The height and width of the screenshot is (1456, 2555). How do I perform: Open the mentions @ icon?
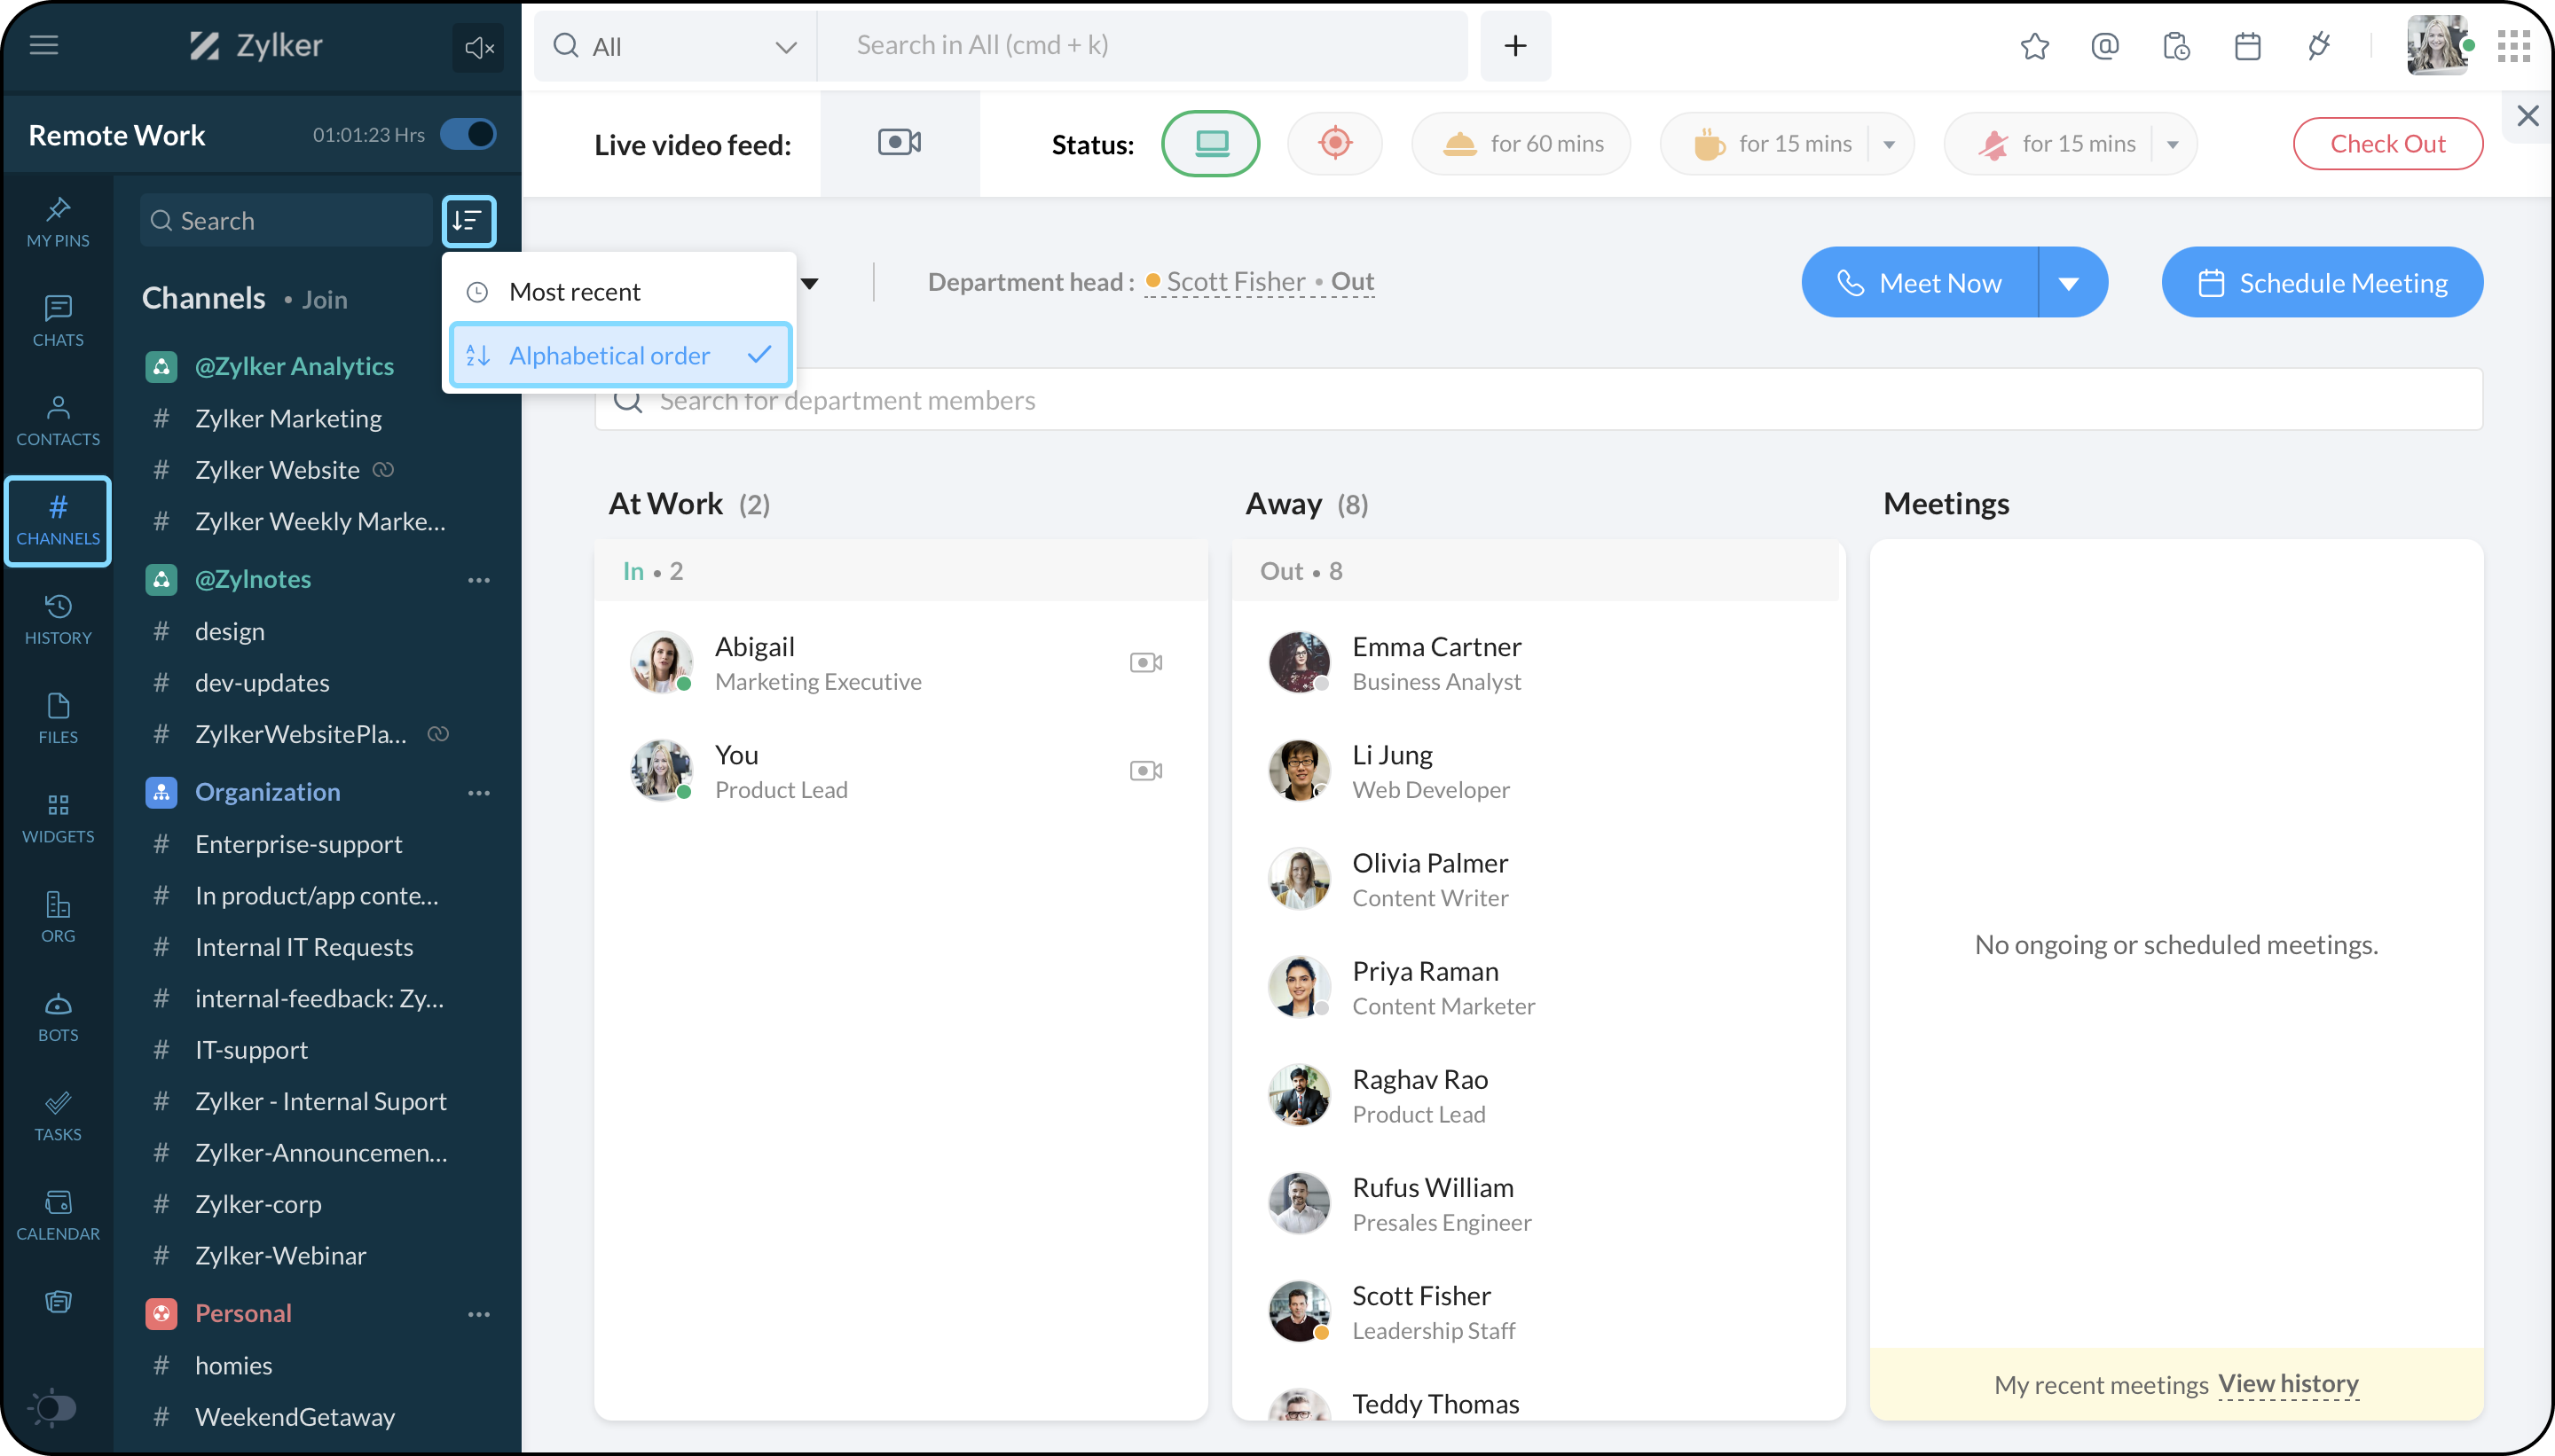[2105, 46]
